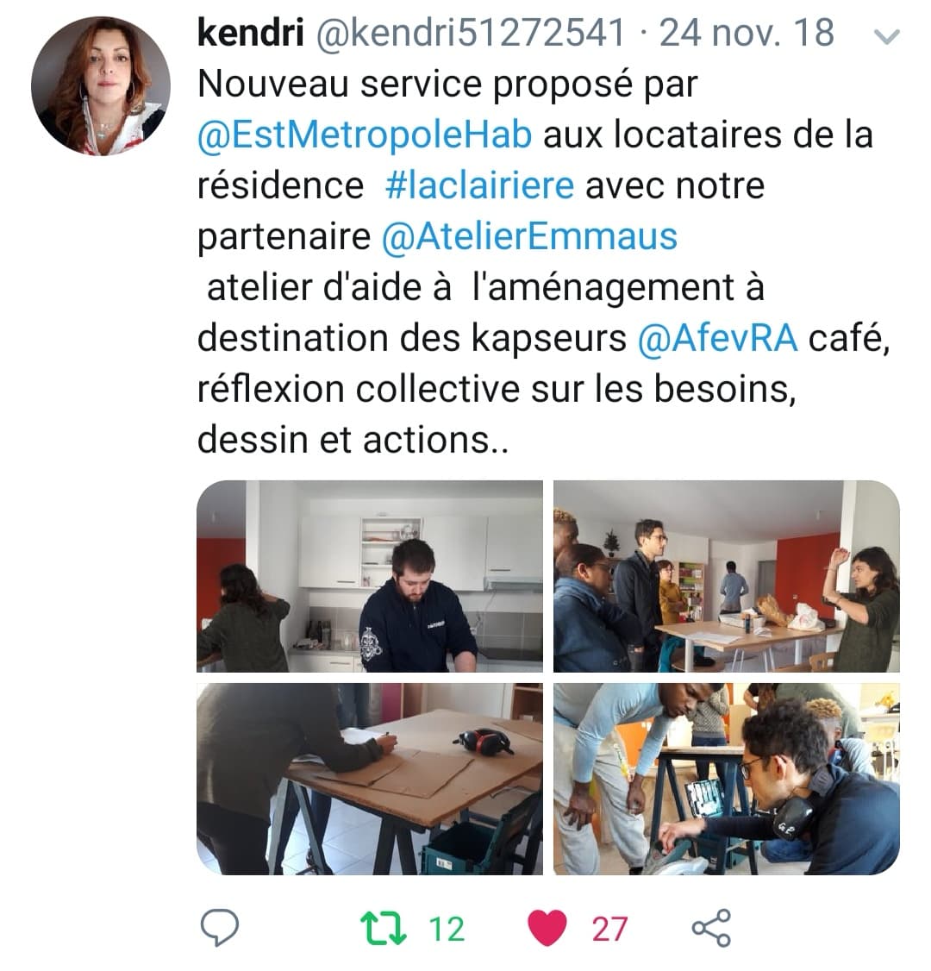Image resolution: width=931 pixels, height=971 pixels.
Task: Open the tweet text about the new service
Action: [x=543, y=261]
